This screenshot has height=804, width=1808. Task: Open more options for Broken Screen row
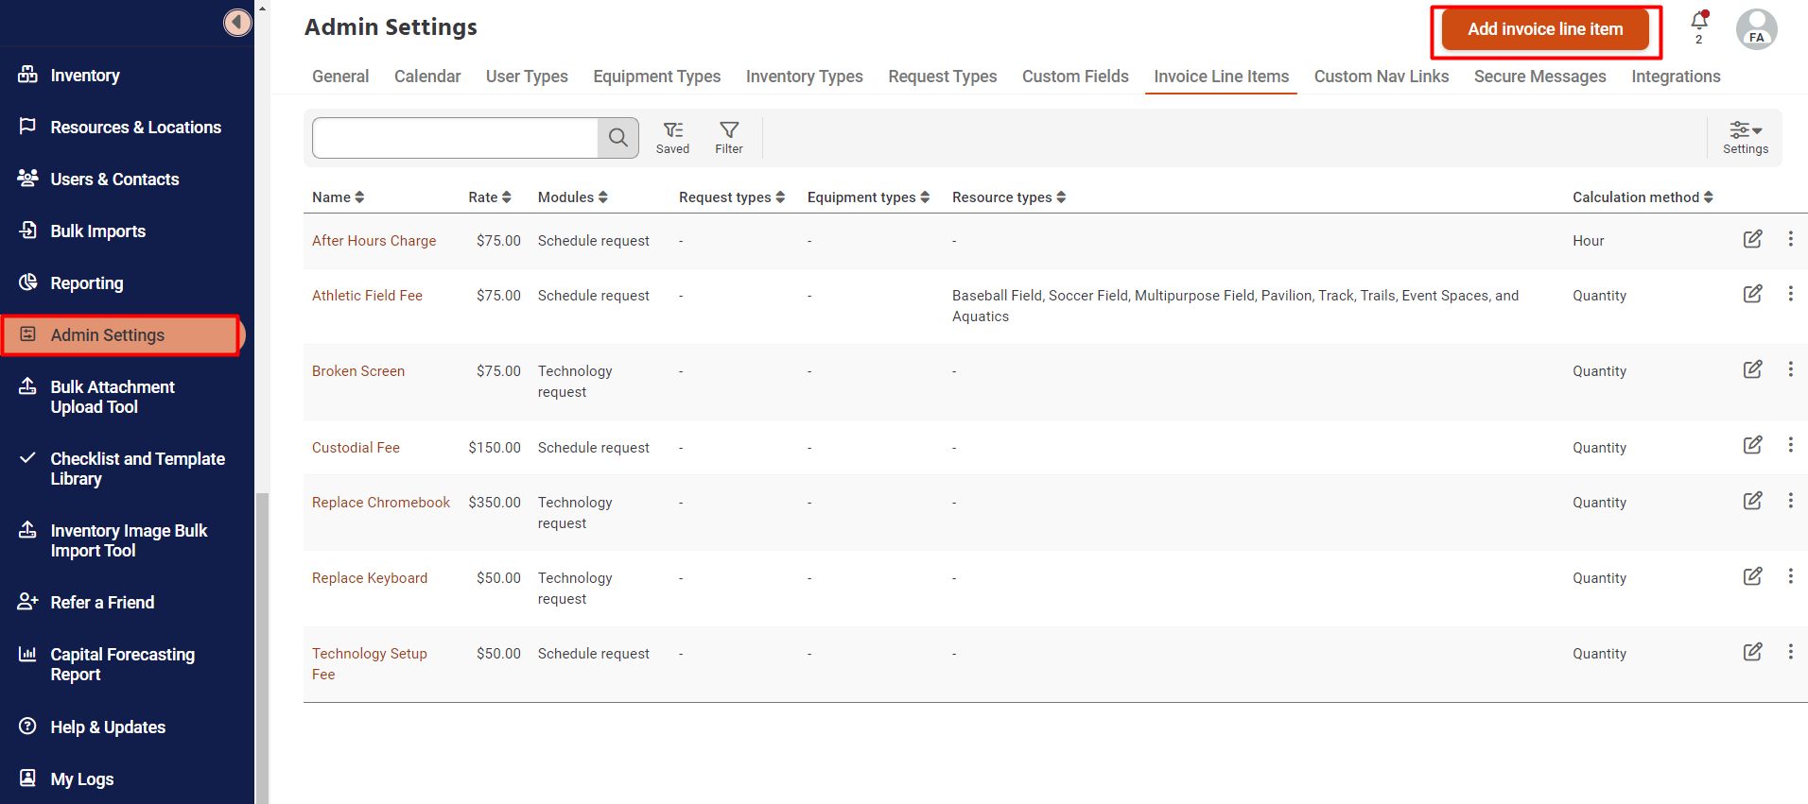(1790, 369)
